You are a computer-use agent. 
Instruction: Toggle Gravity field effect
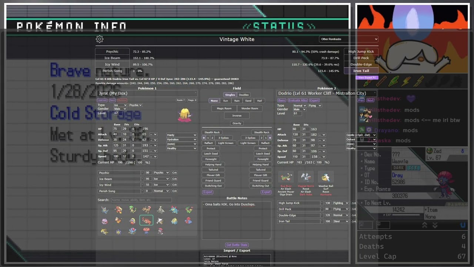point(237,123)
